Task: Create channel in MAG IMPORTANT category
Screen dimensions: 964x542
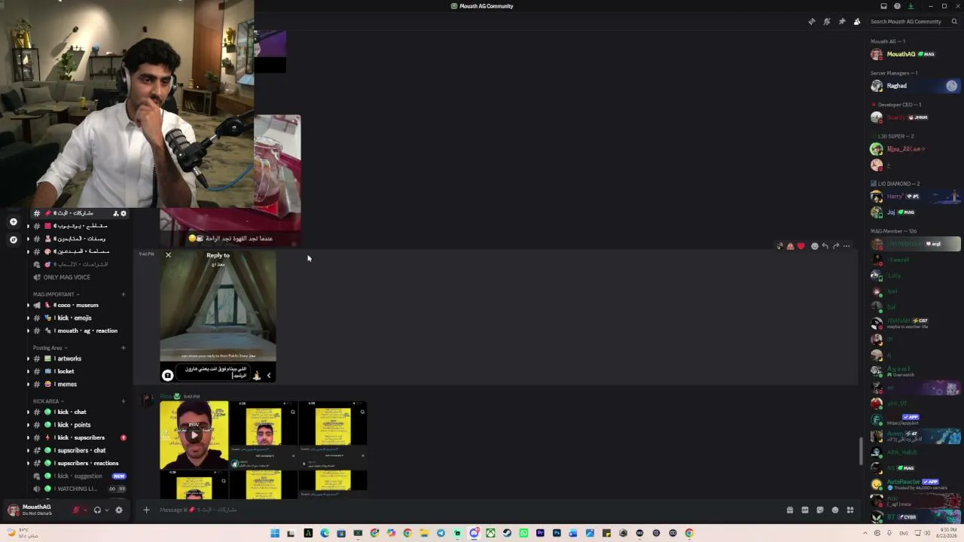Action: (x=124, y=294)
